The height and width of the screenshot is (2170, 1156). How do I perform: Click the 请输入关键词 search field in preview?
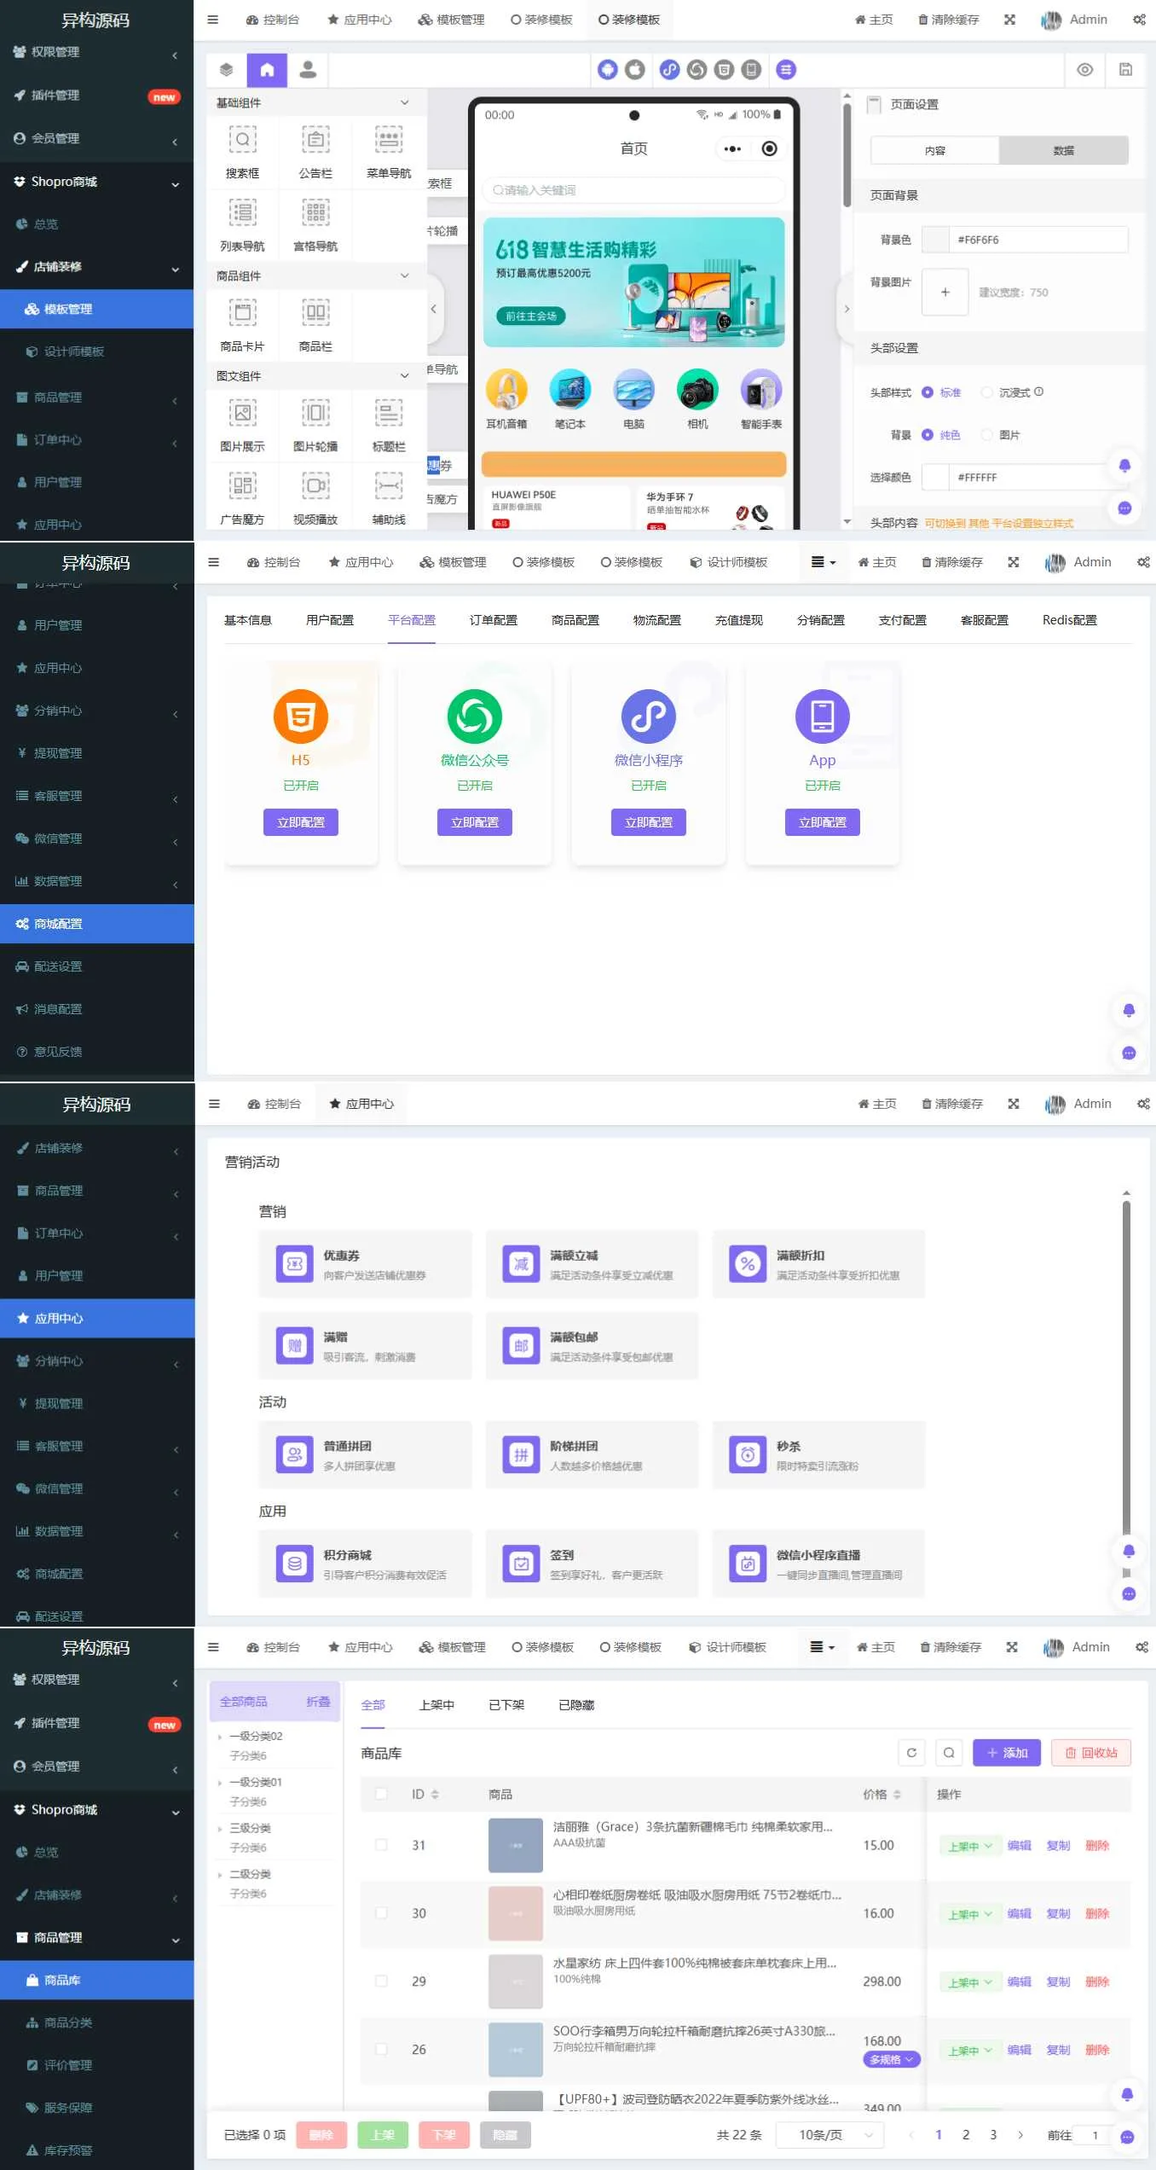[x=633, y=190]
